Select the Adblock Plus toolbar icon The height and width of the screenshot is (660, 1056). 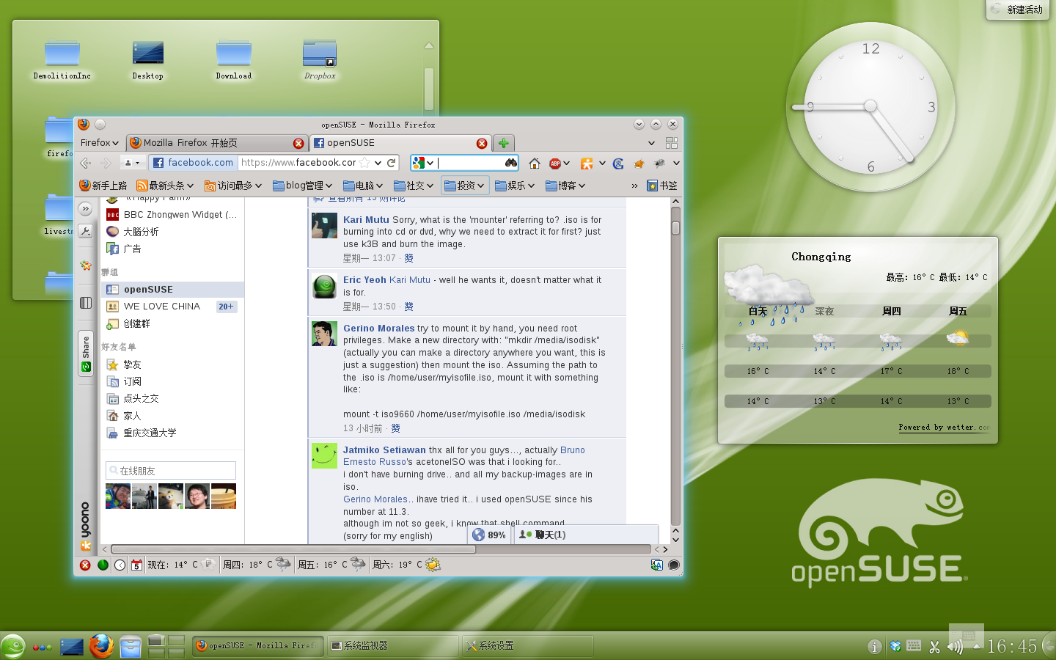555,163
